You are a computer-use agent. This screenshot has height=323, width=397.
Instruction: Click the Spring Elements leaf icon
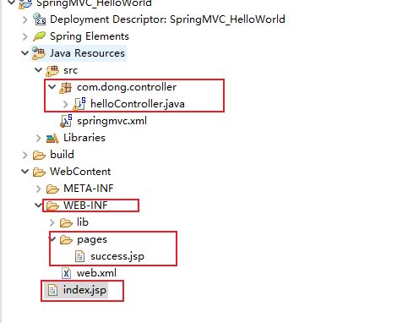[x=39, y=36]
